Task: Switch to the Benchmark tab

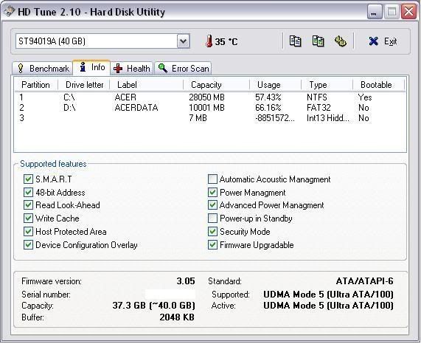Action: point(43,69)
